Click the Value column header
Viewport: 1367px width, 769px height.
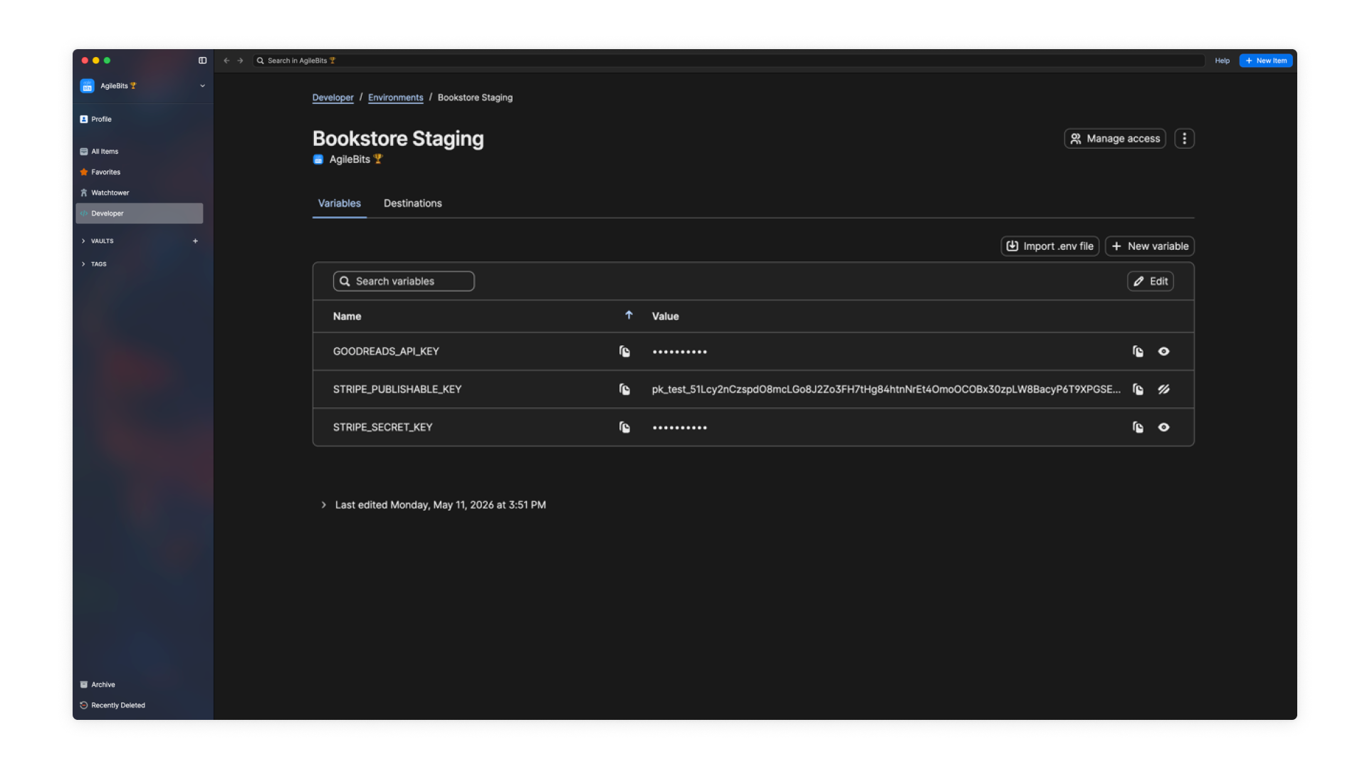coord(665,316)
